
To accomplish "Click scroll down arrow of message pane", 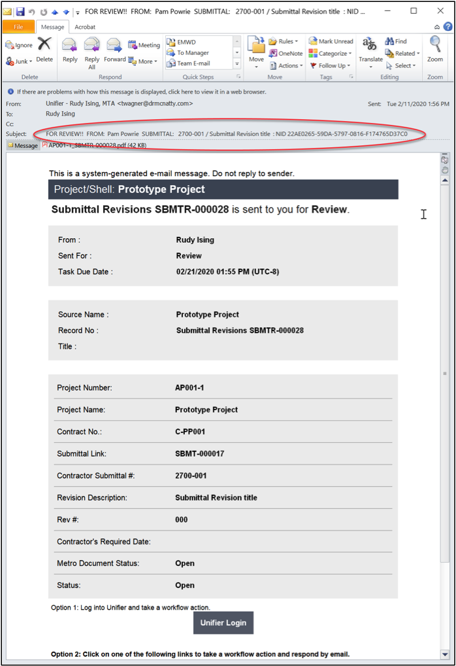I will pos(444,654).
